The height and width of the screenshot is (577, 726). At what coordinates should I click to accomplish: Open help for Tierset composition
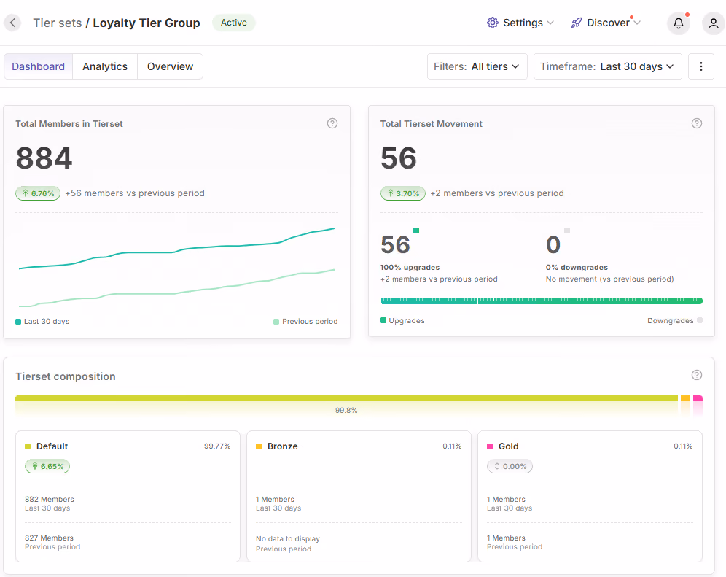(696, 375)
